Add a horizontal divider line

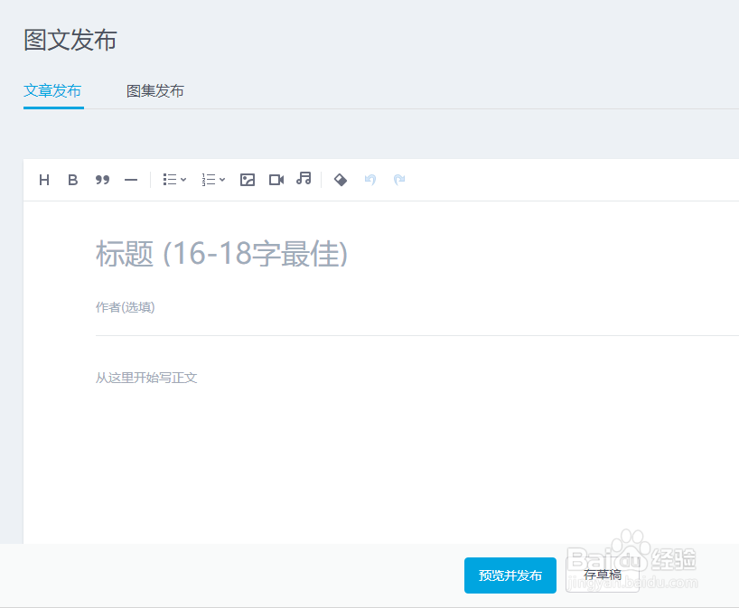(x=131, y=179)
